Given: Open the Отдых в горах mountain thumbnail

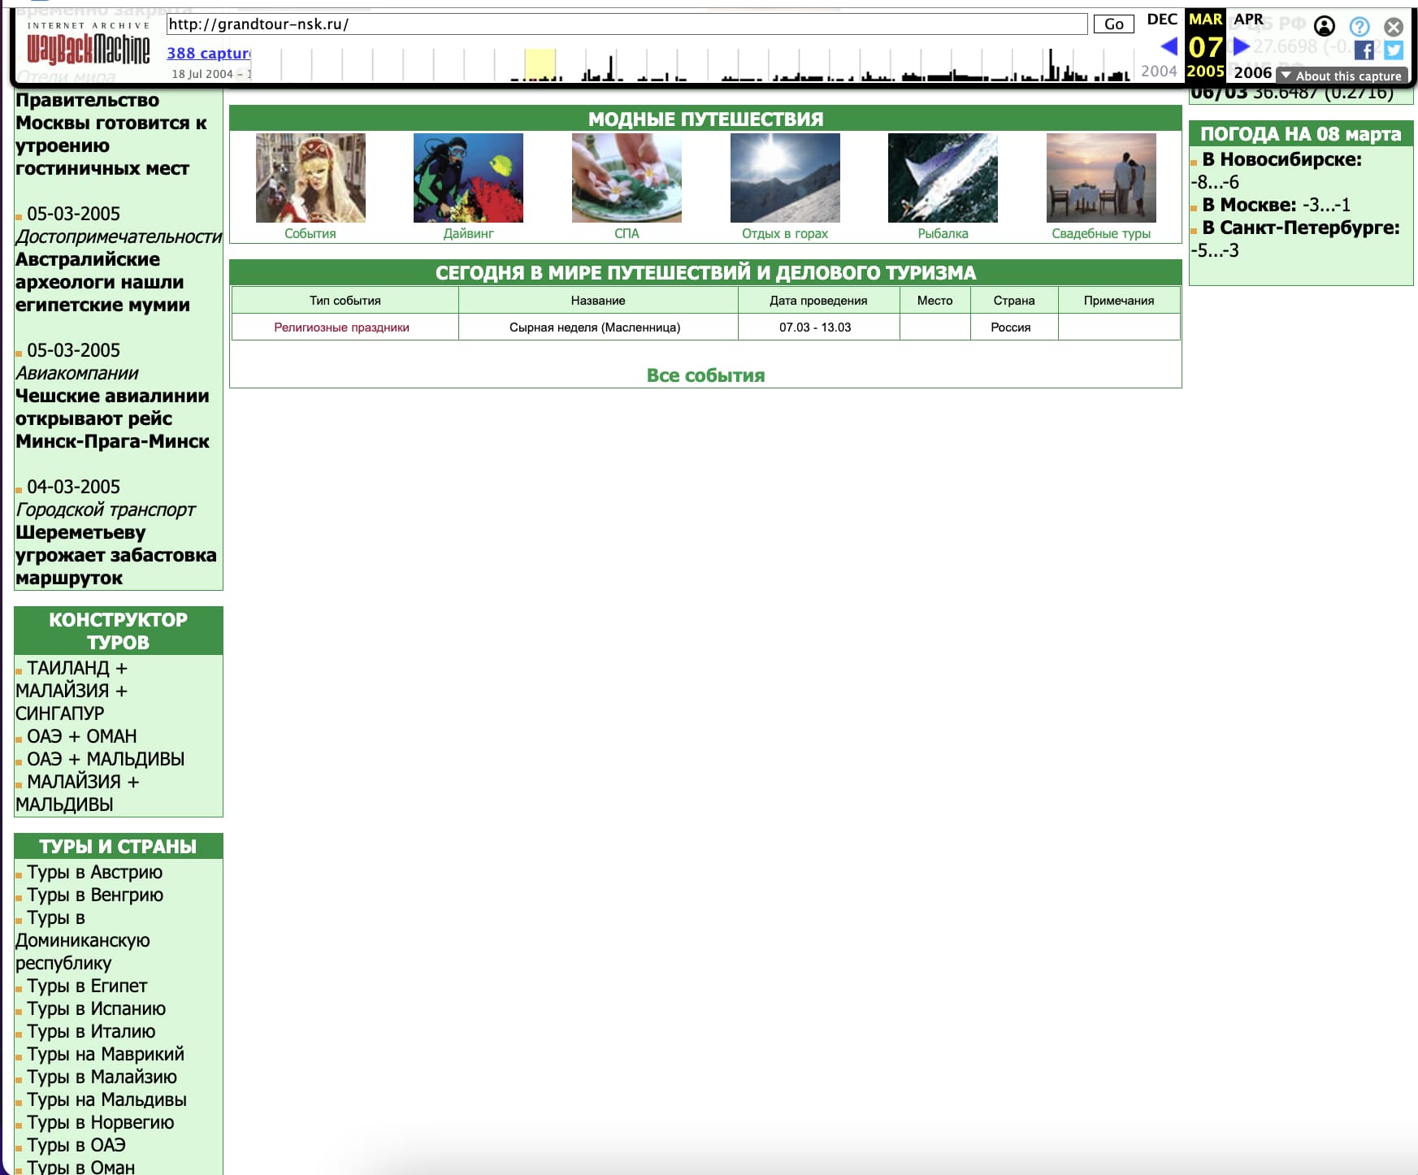Looking at the screenshot, I should pos(785,178).
